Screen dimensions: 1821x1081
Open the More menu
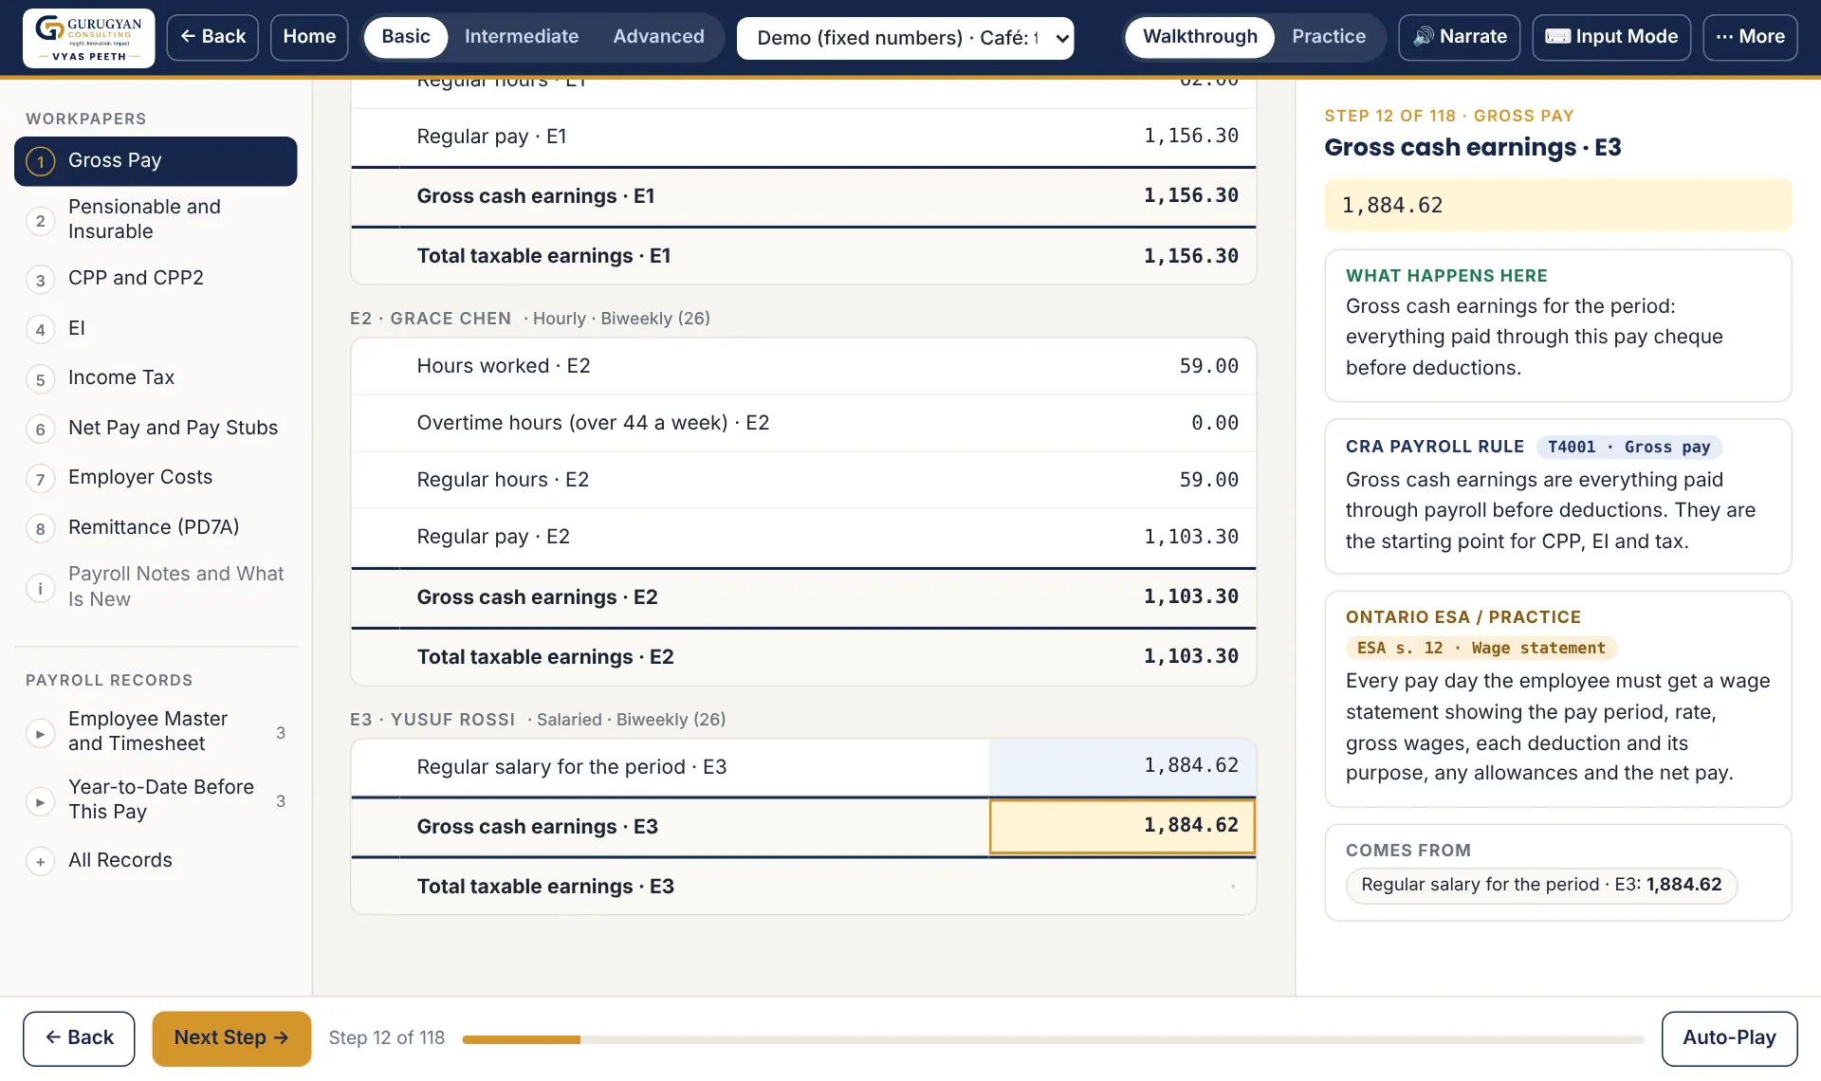[x=1750, y=37]
